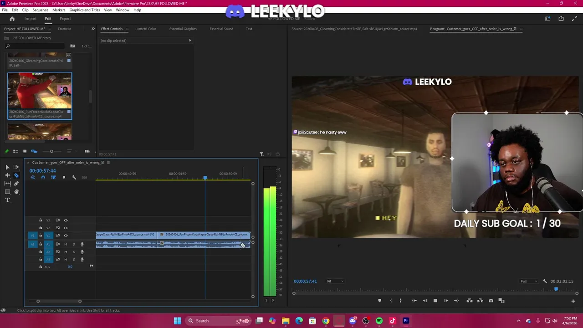583x328 pixels.
Task: Open the Export tab
Action: (x=65, y=19)
